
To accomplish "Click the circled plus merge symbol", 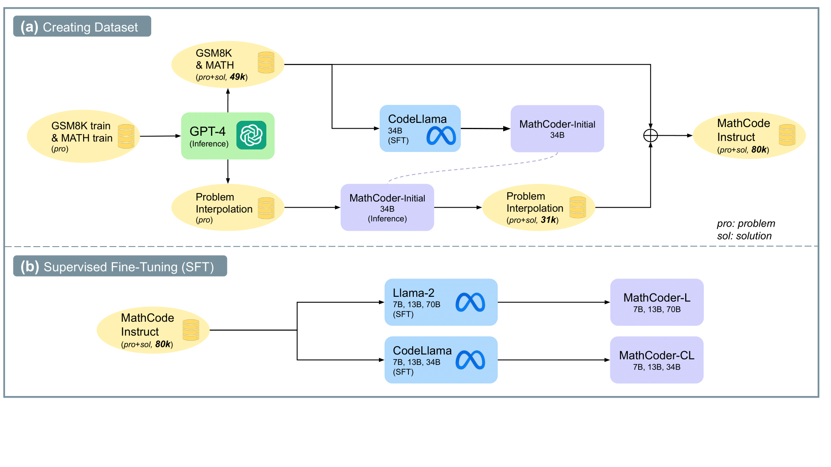I will tap(650, 135).
